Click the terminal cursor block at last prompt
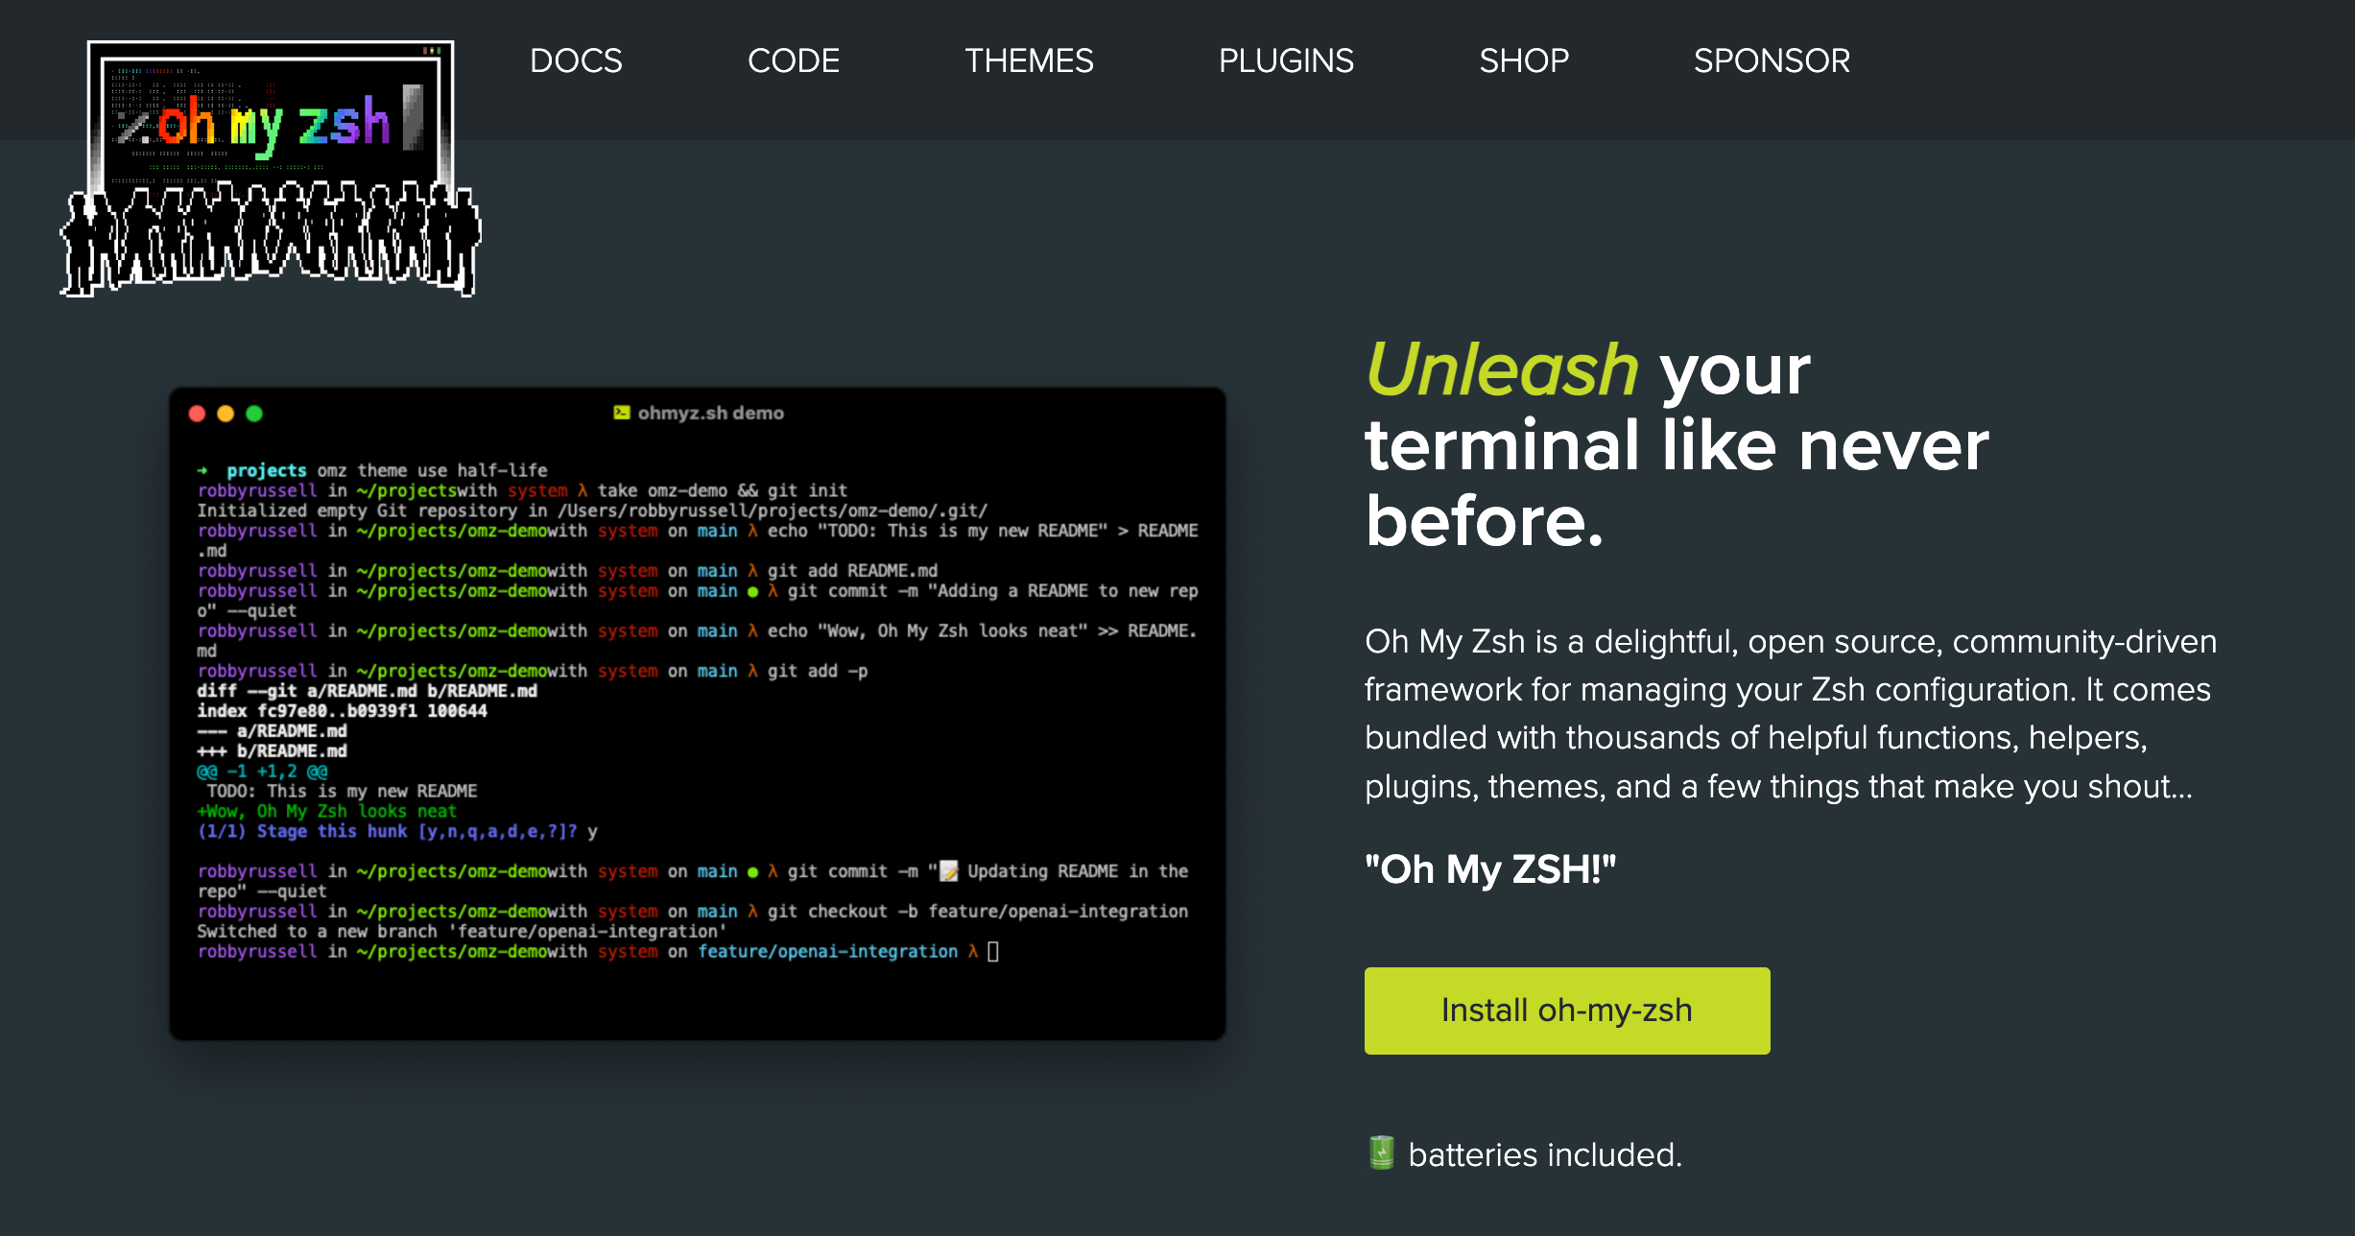The image size is (2355, 1236). click(x=993, y=952)
